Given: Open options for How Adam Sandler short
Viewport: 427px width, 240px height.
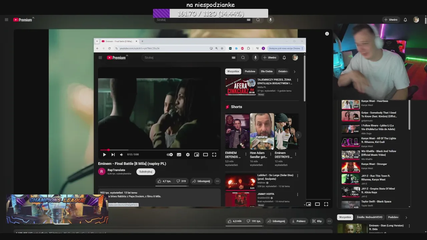Looking at the screenshot, I should coord(271,154).
